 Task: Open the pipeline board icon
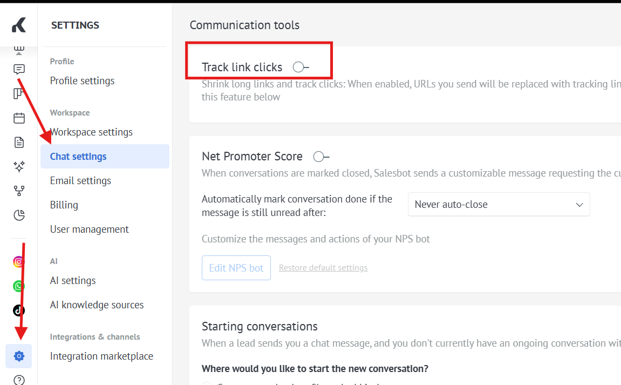pos(19,94)
